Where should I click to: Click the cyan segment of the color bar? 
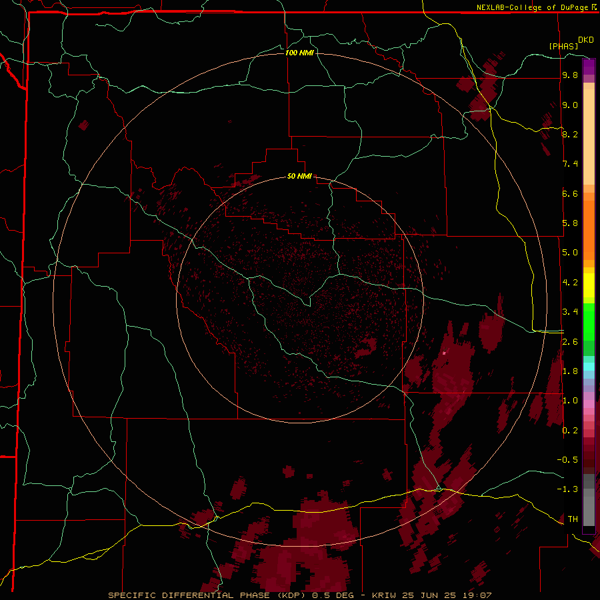click(589, 367)
